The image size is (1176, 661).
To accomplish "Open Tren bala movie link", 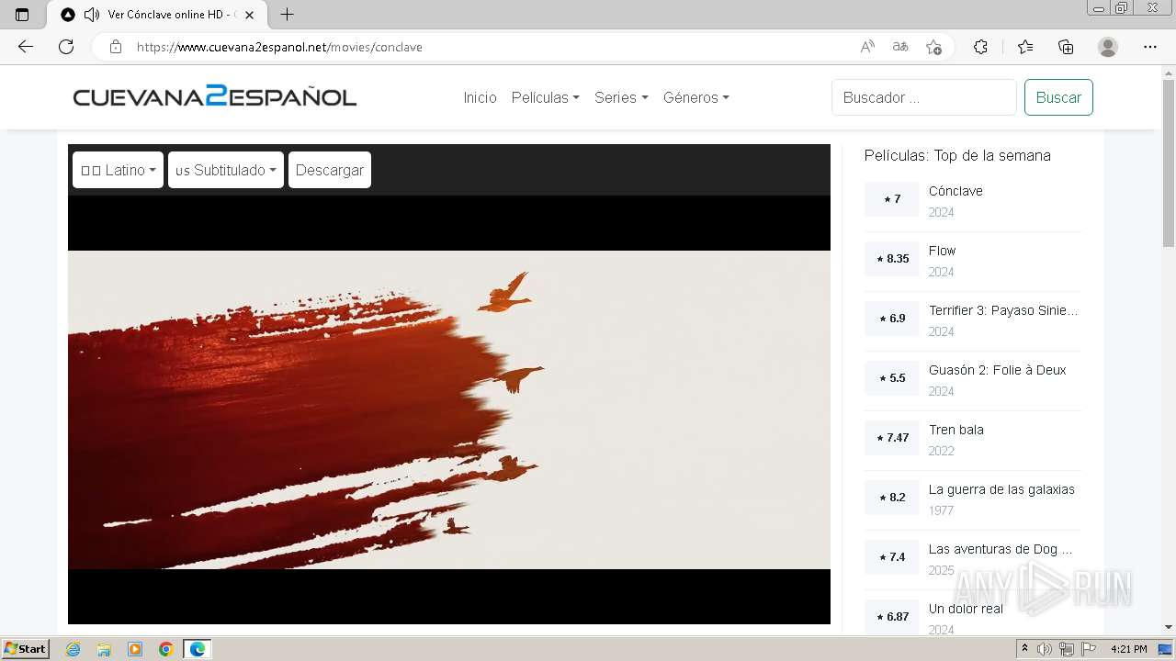I will point(955,430).
